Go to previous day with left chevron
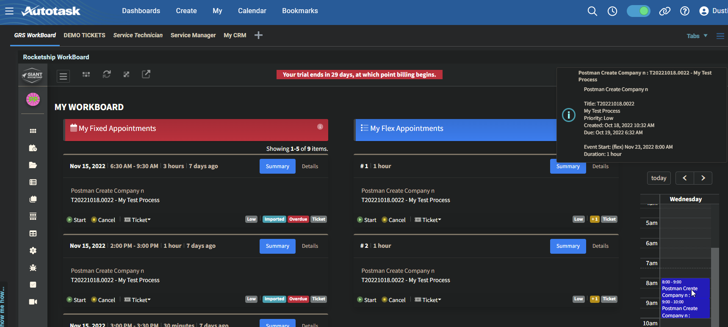Screen dimensions: 728x327 coord(684,178)
